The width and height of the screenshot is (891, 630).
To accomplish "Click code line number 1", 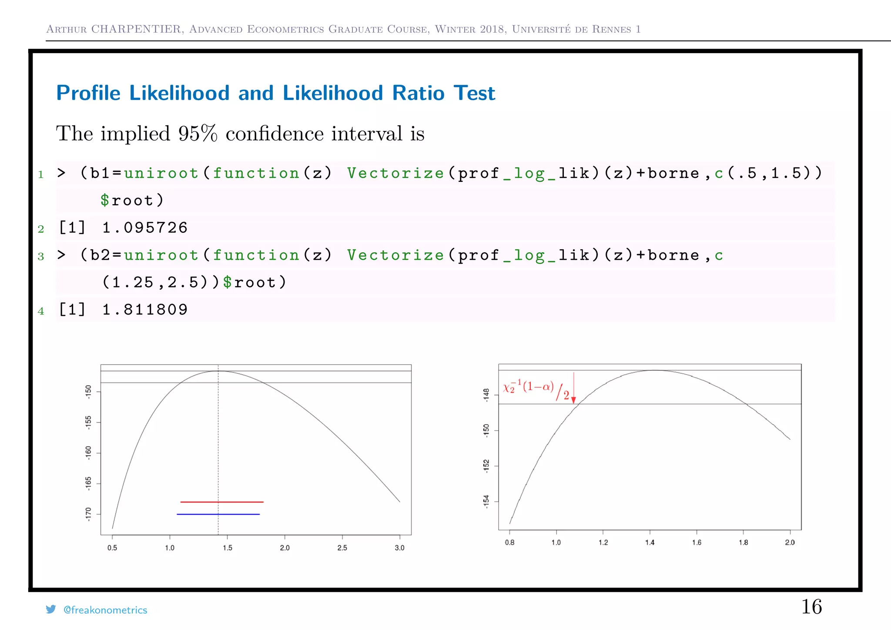I will [41, 175].
